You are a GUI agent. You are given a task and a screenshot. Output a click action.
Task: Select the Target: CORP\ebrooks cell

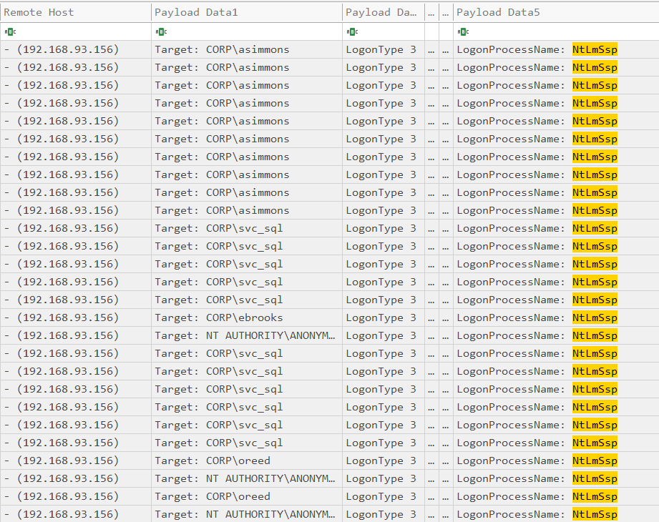point(247,318)
